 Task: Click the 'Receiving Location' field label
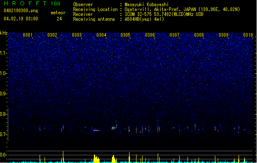pyautogui.click(x=95, y=9)
